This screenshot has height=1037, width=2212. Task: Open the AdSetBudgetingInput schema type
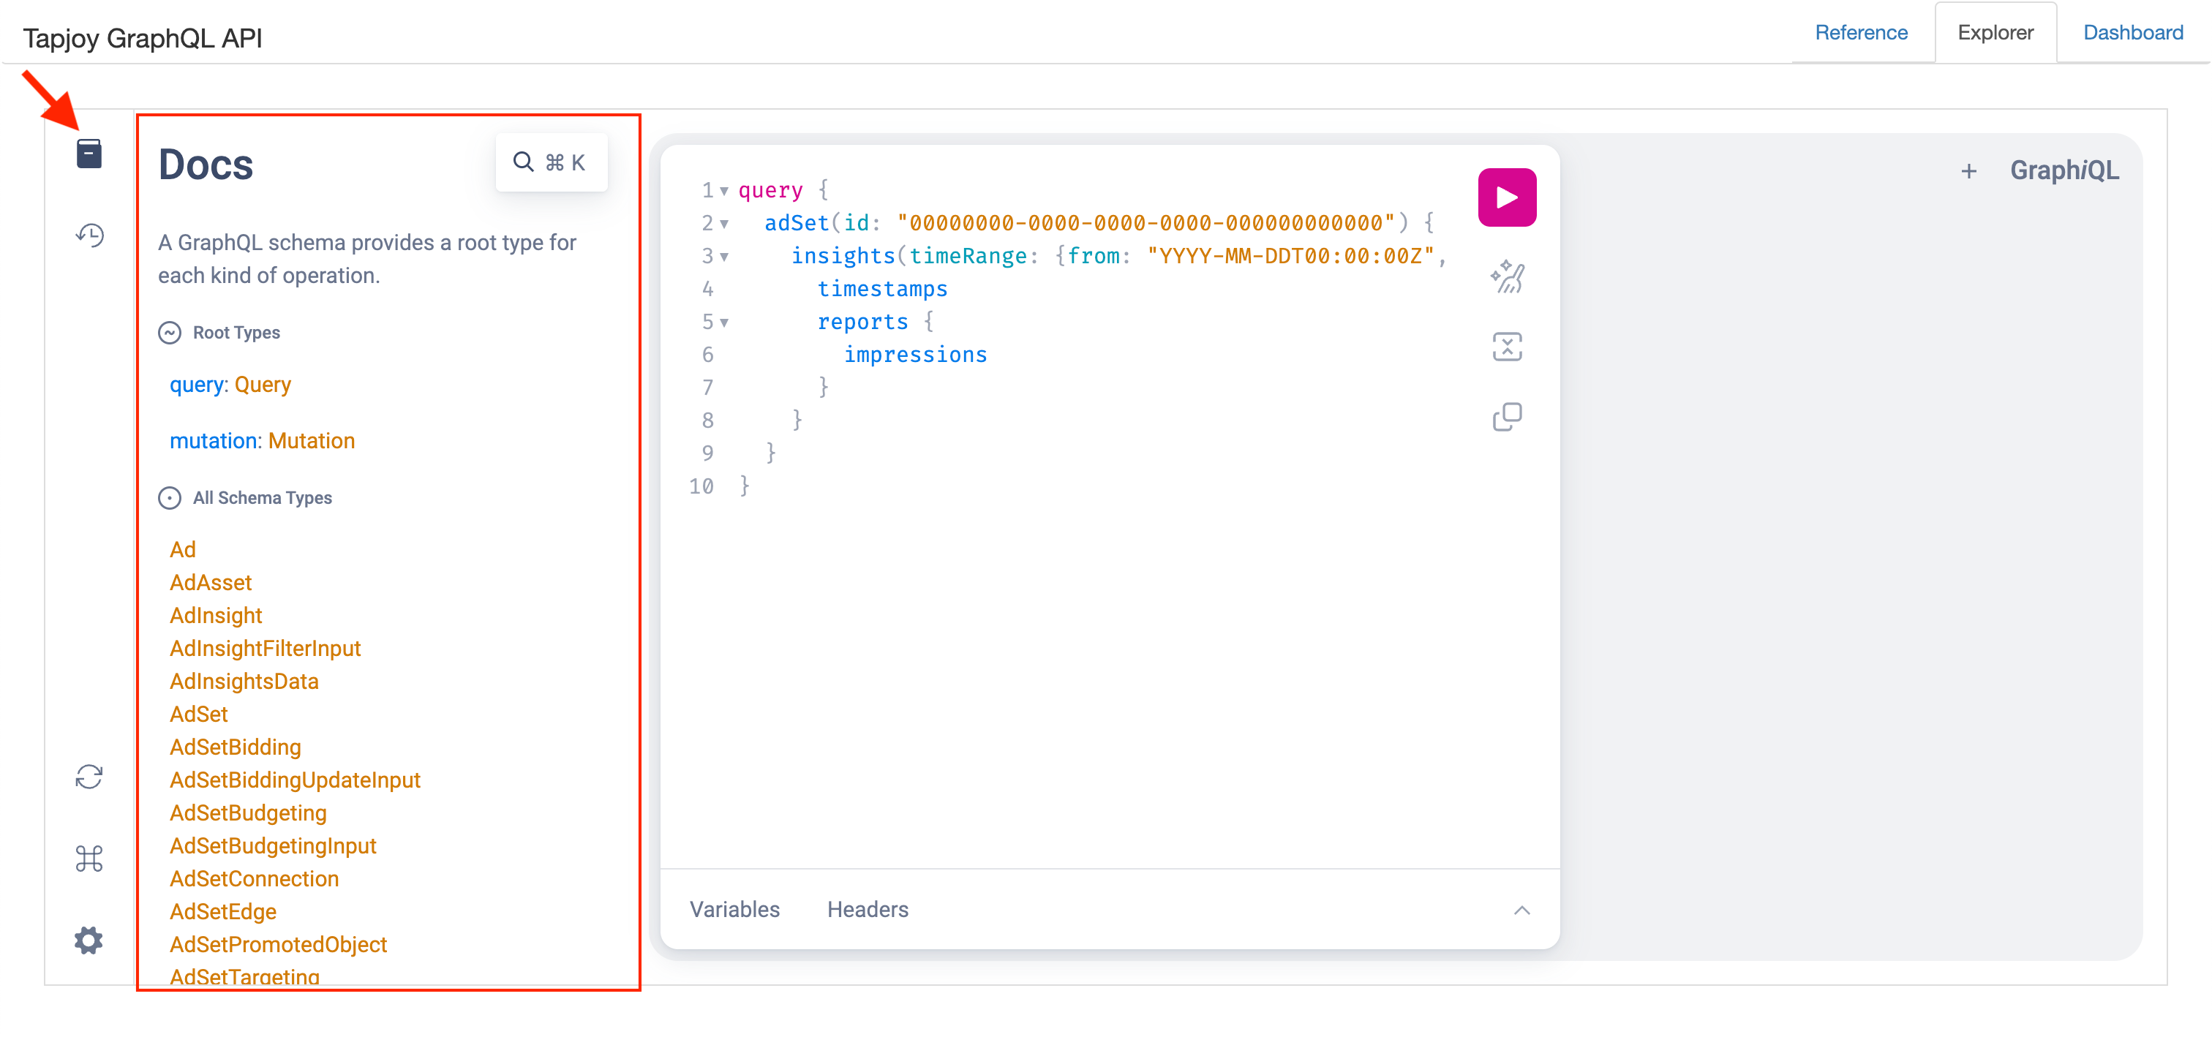[273, 845]
